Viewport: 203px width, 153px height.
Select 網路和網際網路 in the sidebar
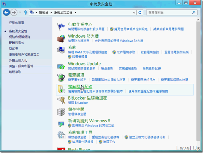coord(20,37)
